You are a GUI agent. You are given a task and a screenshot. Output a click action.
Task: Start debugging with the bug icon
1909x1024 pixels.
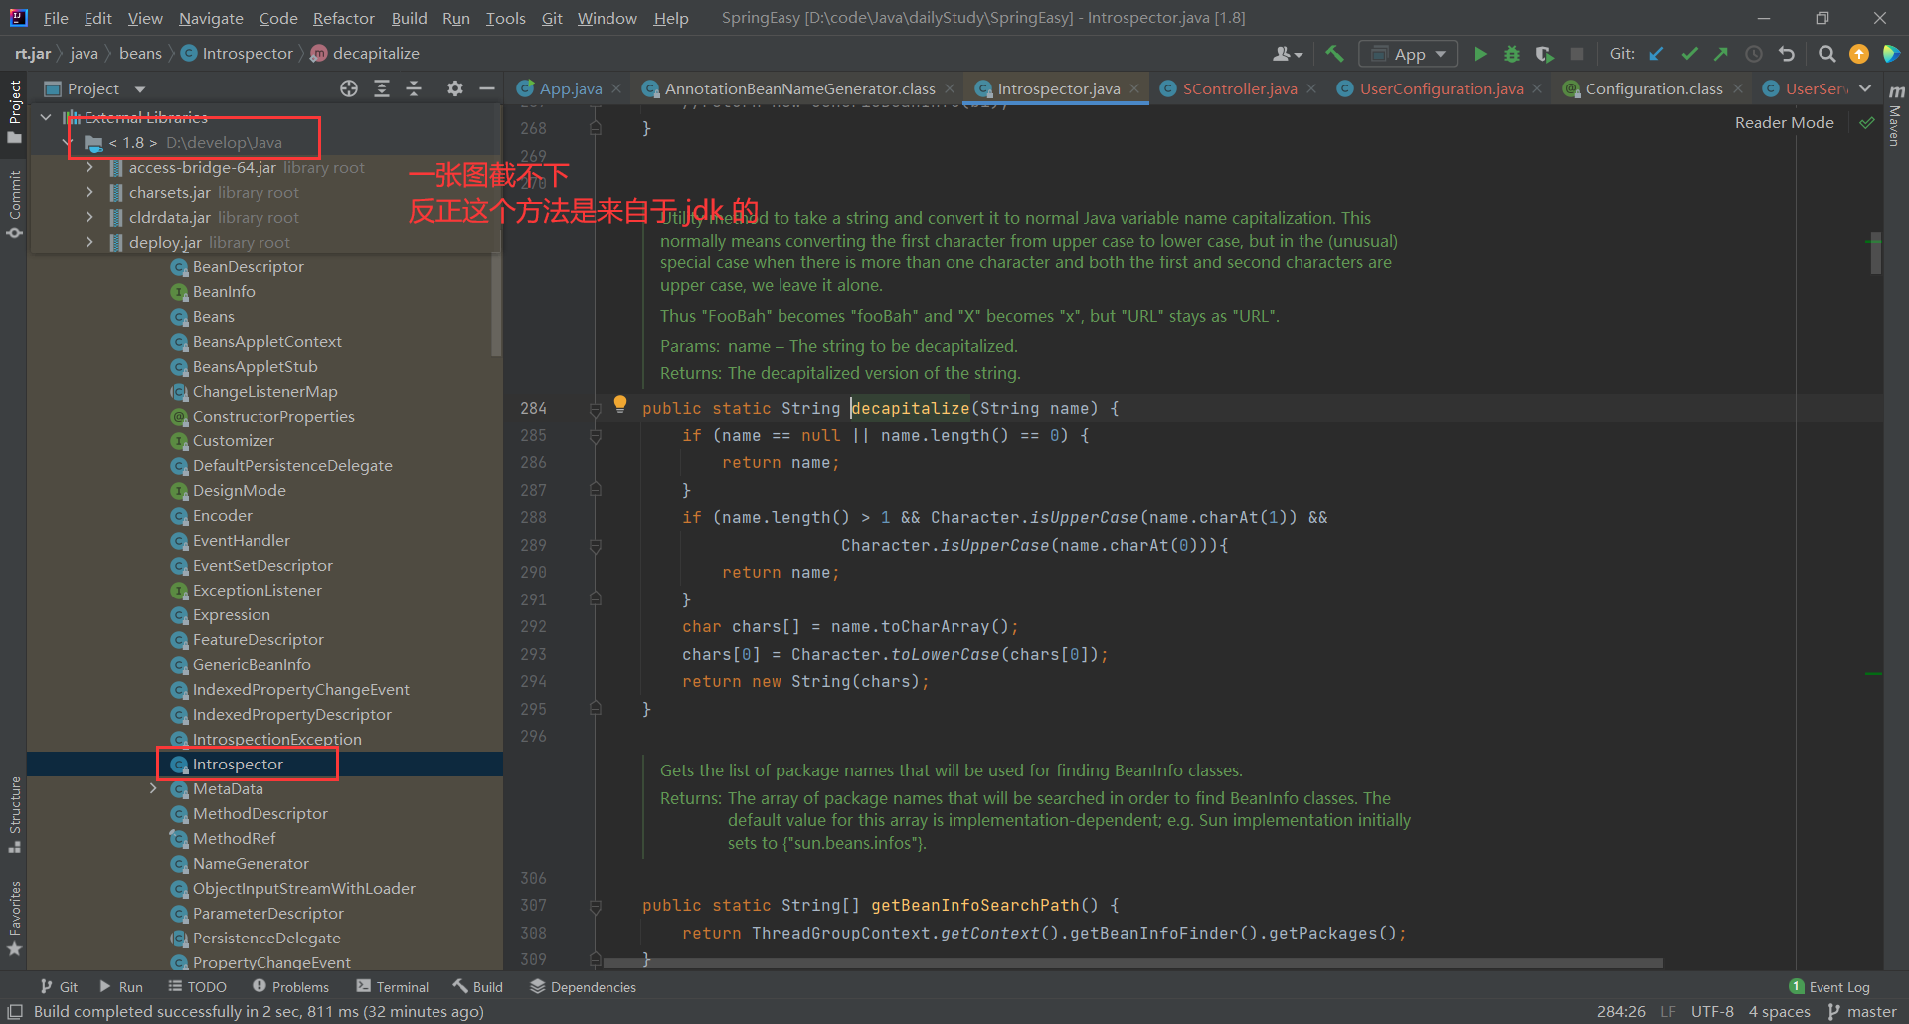(x=1512, y=54)
